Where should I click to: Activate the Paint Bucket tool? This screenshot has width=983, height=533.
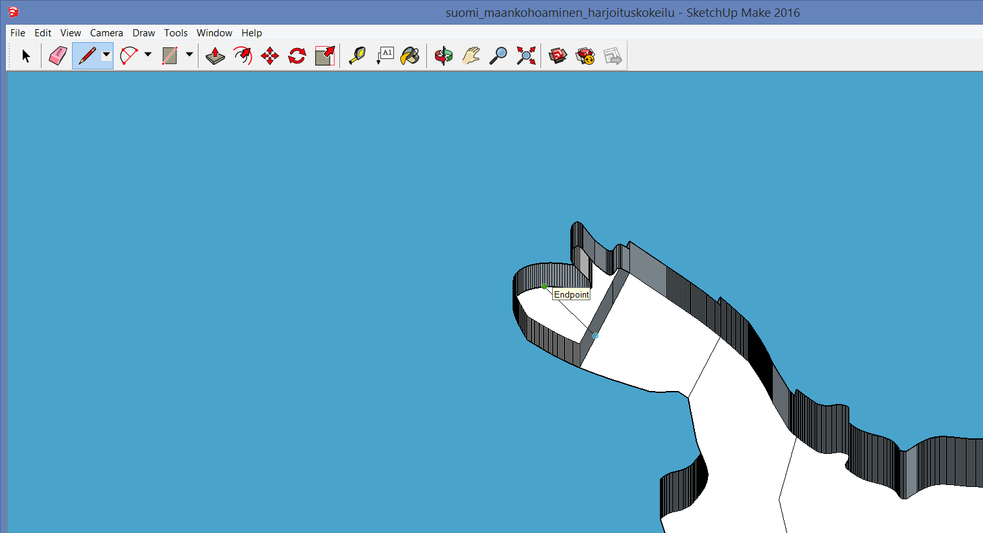tap(410, 56)
